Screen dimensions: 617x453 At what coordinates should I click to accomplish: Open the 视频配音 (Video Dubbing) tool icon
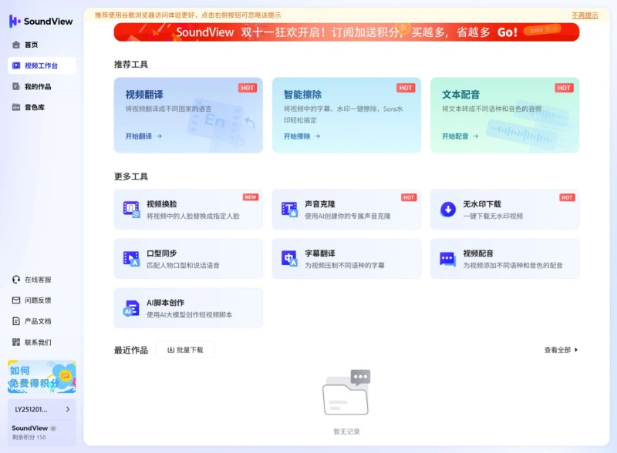click(448, 258)
